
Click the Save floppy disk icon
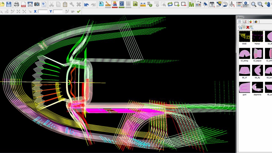click(9, 4)
